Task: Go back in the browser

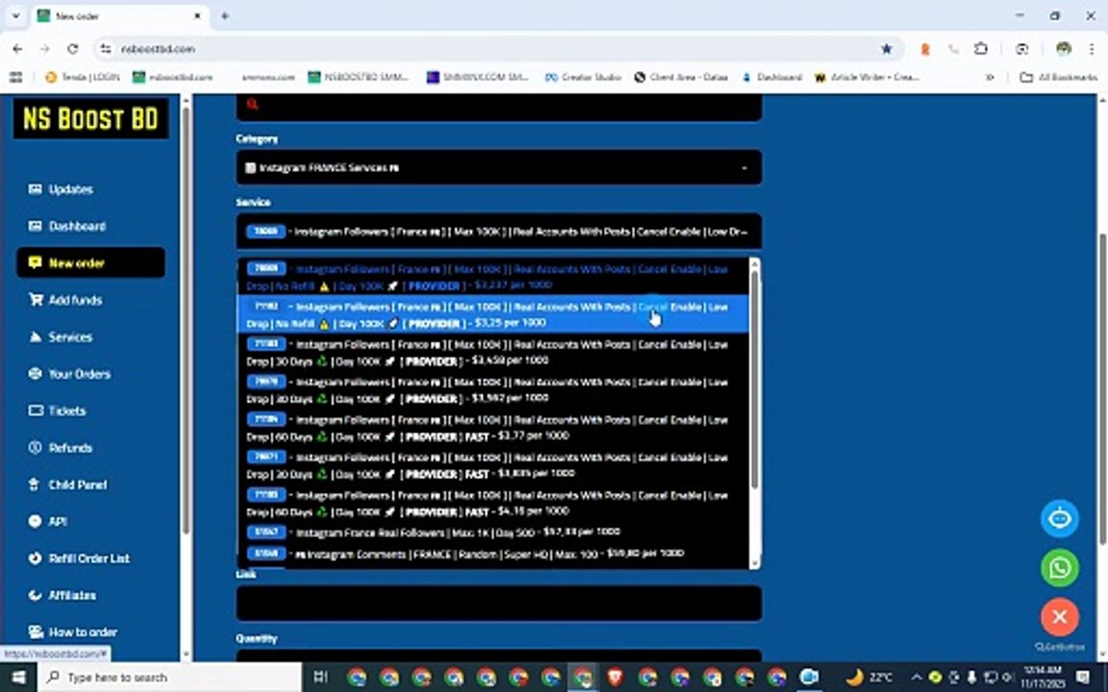Action: [17, 49]
